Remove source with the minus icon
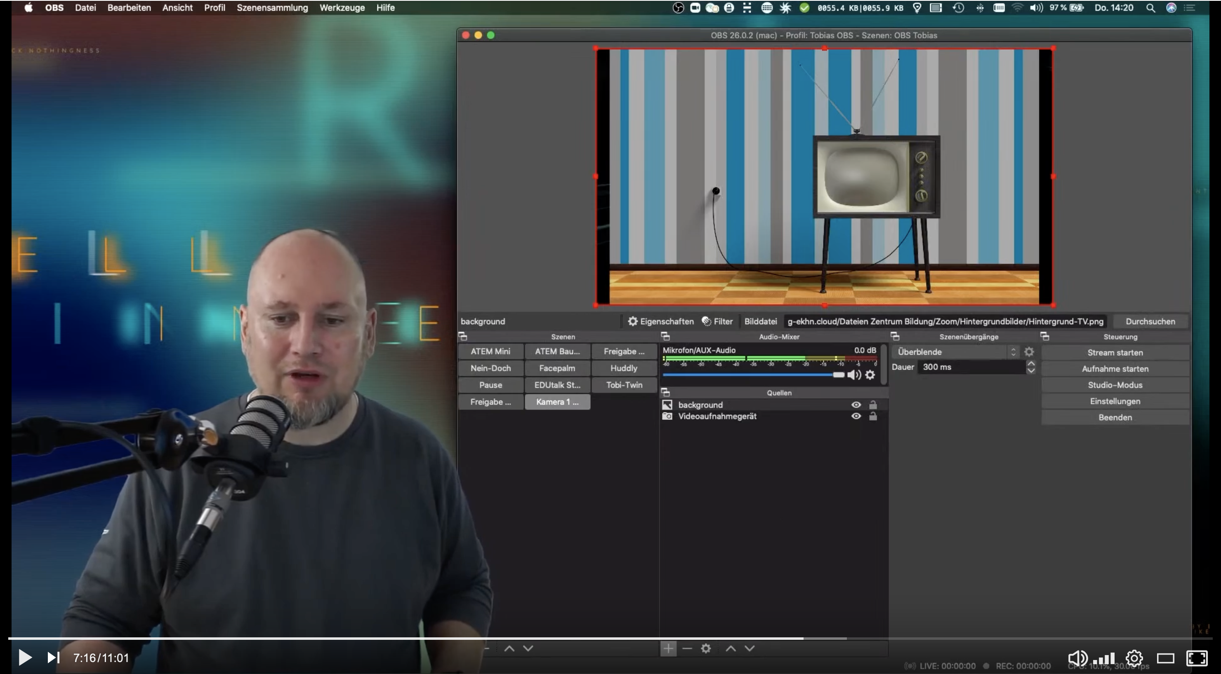This screenshot has width=1221, height=674. coord(687,648)
